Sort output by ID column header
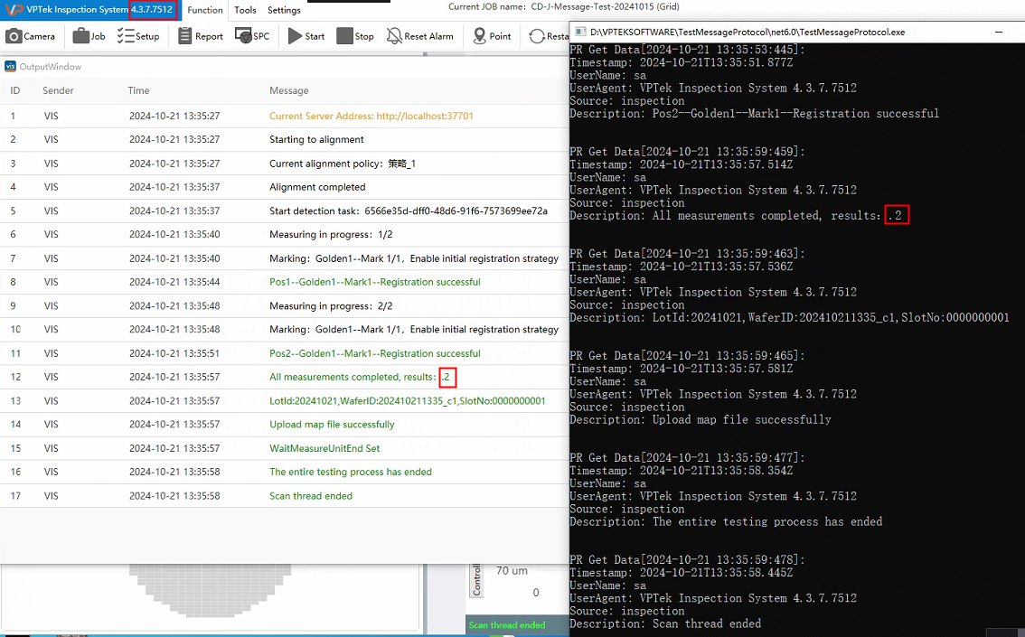 (x=15, y=90)
